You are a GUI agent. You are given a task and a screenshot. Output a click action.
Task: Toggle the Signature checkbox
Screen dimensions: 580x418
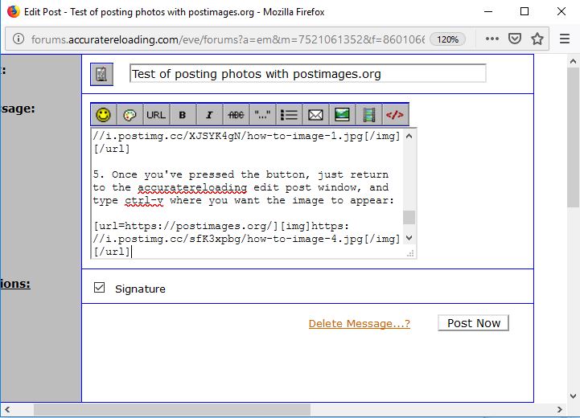click(99, 288)
